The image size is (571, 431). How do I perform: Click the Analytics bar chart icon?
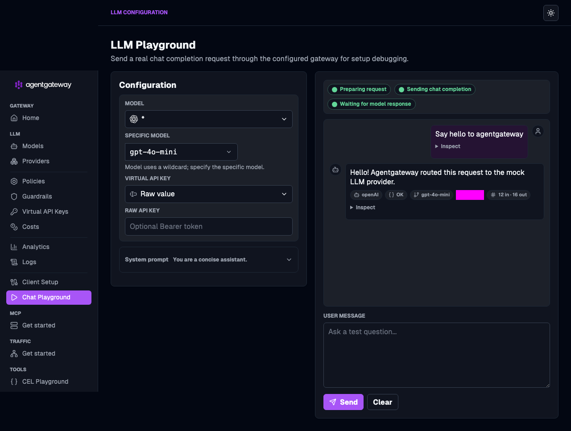coord(14,247)
